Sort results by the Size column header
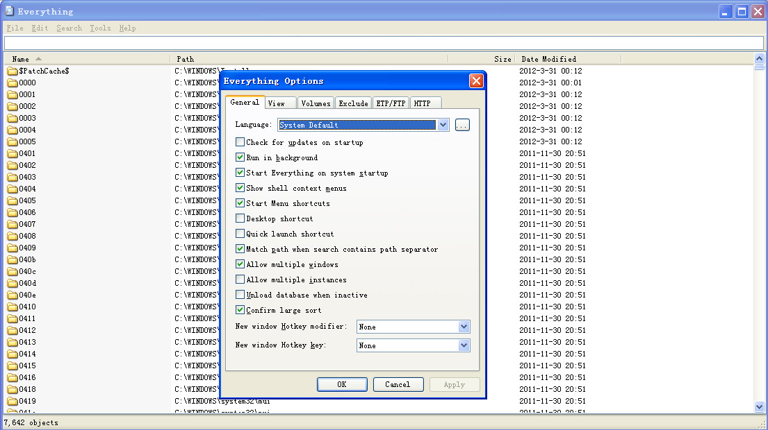Image resolution: width=768 pixels, height=430 pixels. (481, 59)
